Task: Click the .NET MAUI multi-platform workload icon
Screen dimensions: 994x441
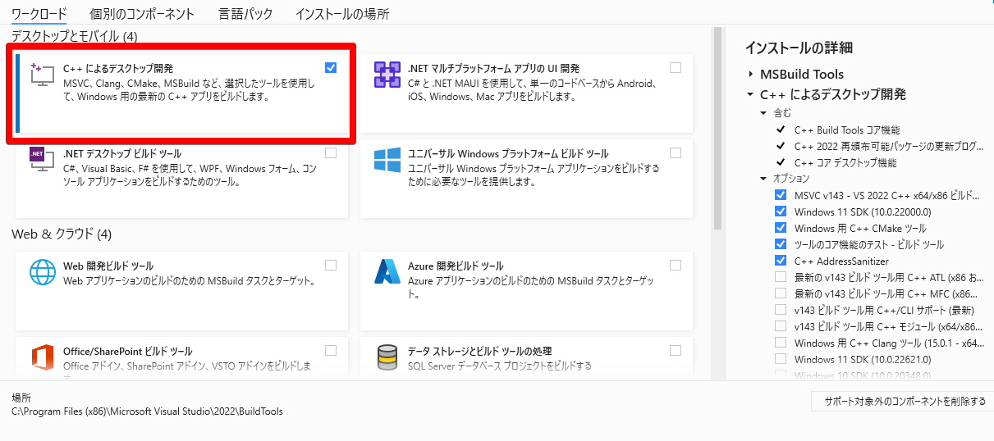Action: click(387, 75)
